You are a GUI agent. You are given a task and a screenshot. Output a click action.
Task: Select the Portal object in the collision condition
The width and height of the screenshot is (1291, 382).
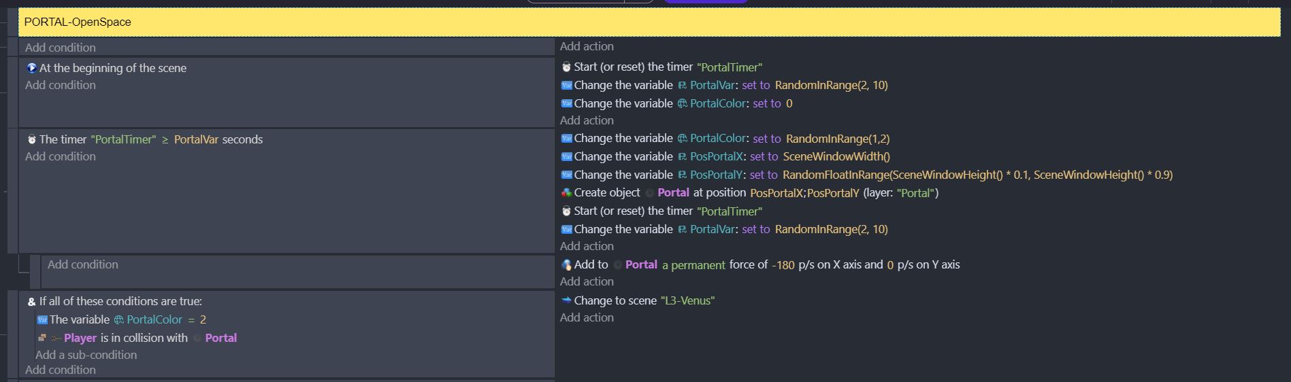[x=220, y=338]
